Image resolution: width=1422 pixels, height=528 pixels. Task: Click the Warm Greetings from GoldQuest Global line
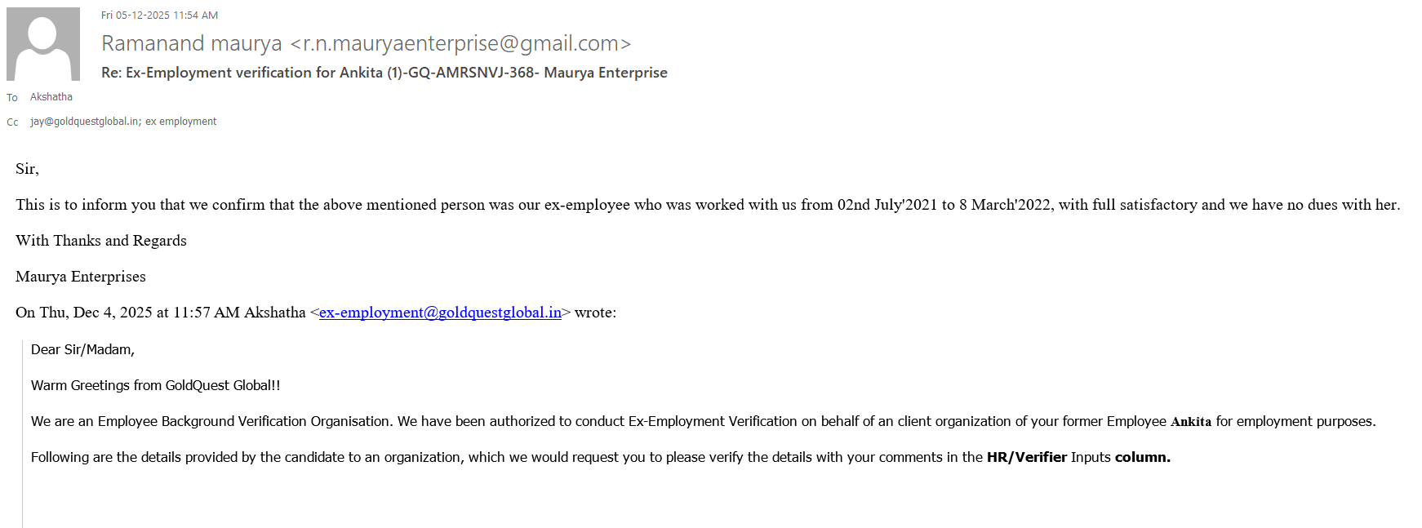coord(155,385)
